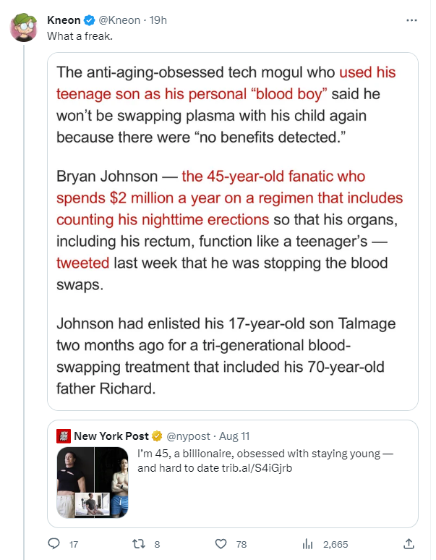View tweet analytics bar chart icon
Viewport: 436px width, 560px height.
tap(306, 543)
